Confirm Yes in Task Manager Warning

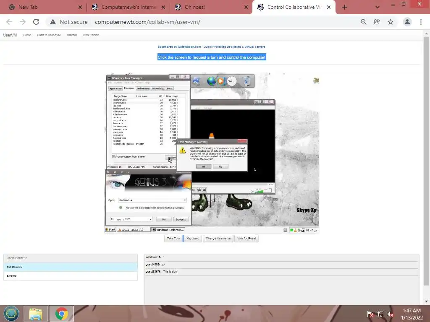click(x=204, y=166)
